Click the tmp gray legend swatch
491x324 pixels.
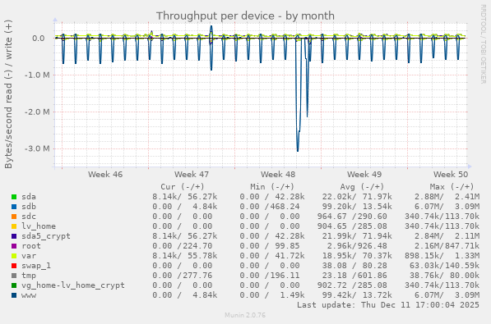pyautogui.click(x=14, y=276)
